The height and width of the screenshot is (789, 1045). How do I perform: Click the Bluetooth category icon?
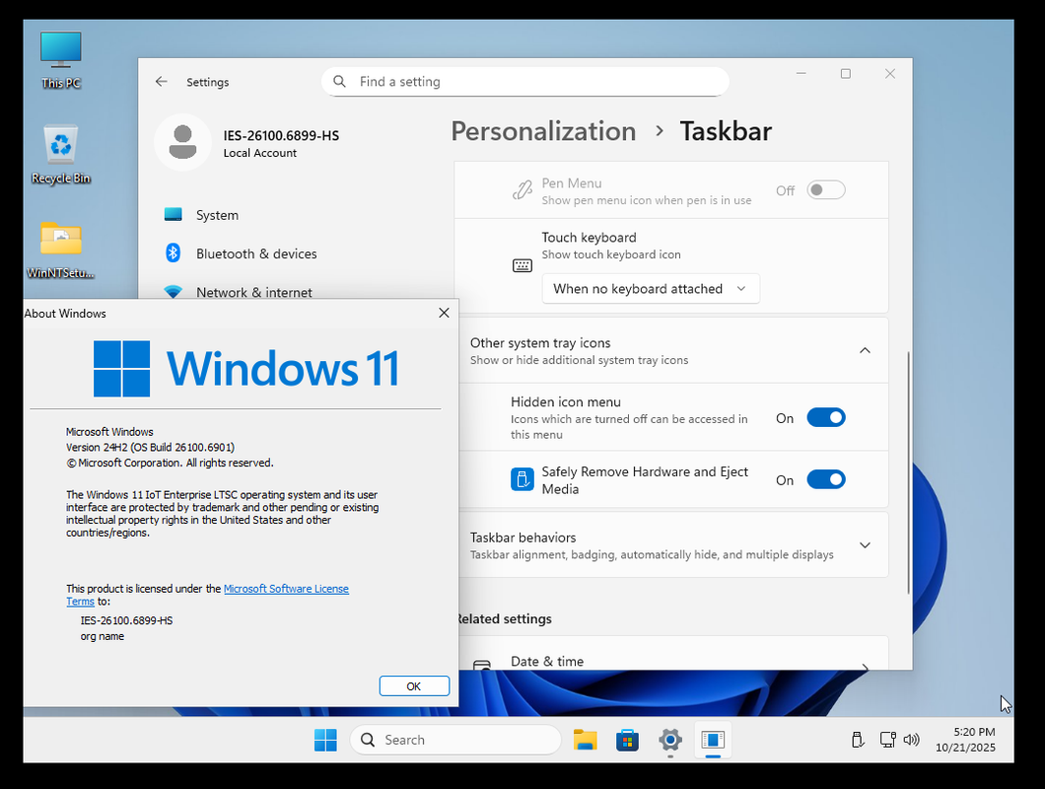click(x=174, y=252)
